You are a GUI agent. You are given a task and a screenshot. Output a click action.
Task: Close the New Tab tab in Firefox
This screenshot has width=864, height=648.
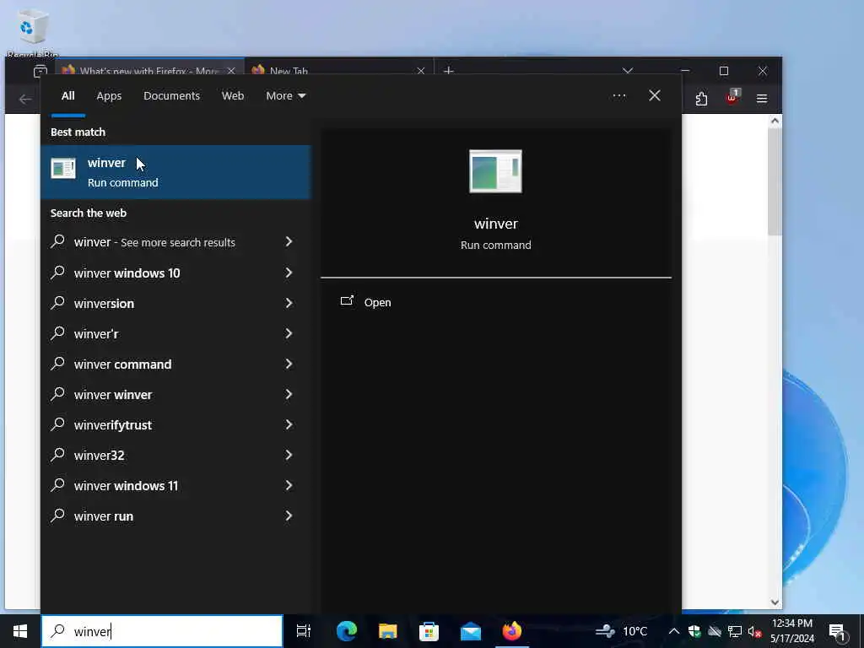point(421,71)
